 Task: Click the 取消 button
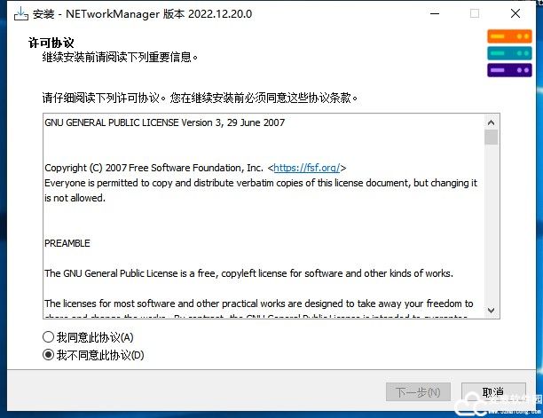point(493,392)
